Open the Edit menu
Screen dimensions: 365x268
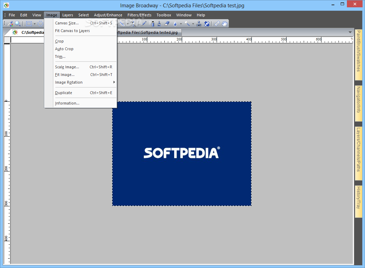pos(24,15)
